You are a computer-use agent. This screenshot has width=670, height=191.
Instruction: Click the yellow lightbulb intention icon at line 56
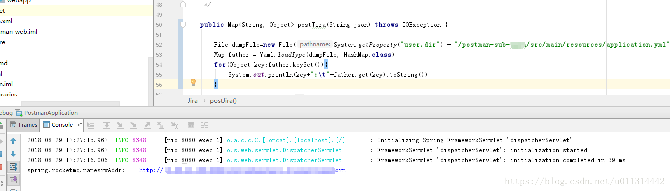[x=193, y=83]
